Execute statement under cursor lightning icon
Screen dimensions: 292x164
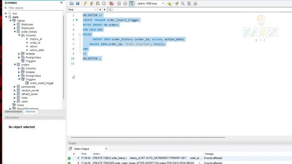[91, 3]
